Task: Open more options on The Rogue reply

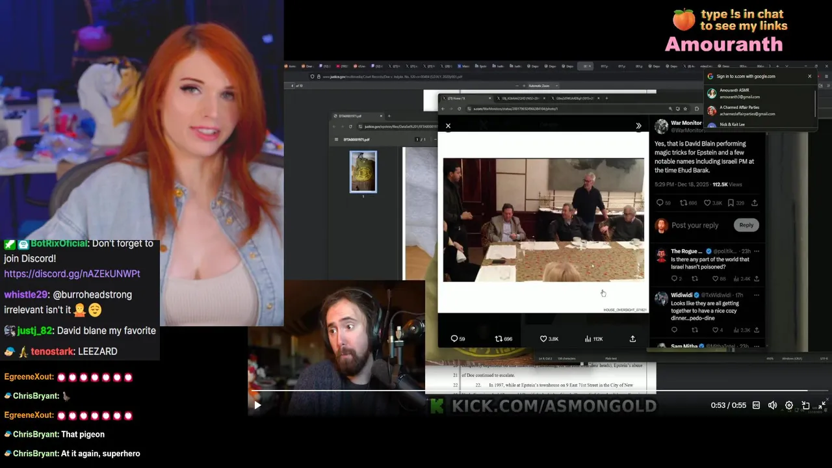Action: pos(756,251)
